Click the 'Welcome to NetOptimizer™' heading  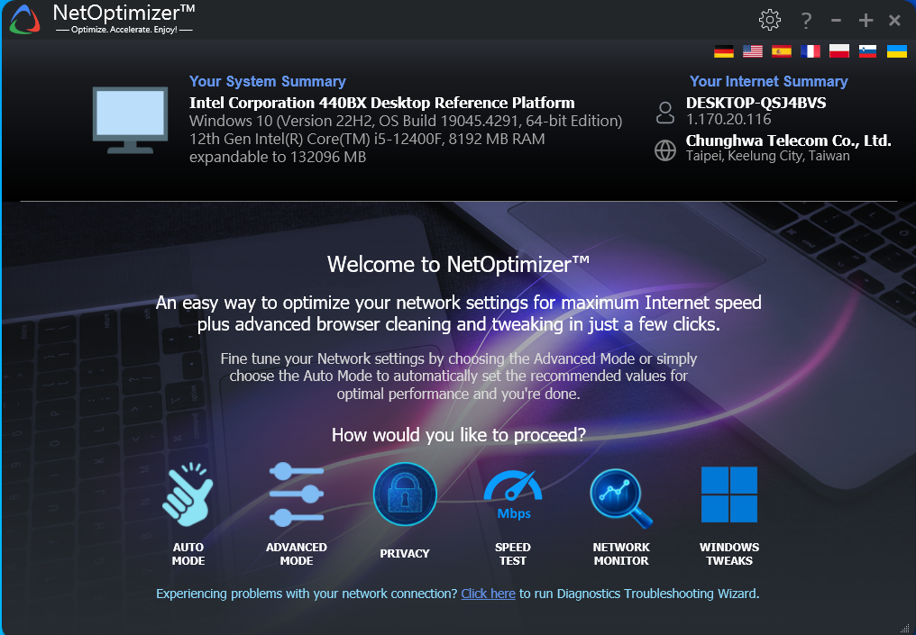(x=458, y=264)
